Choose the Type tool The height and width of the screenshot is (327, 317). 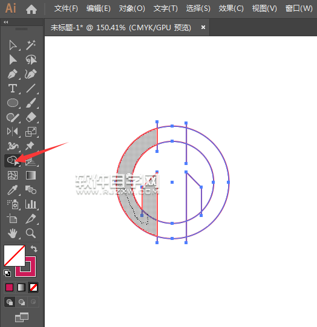13,88
